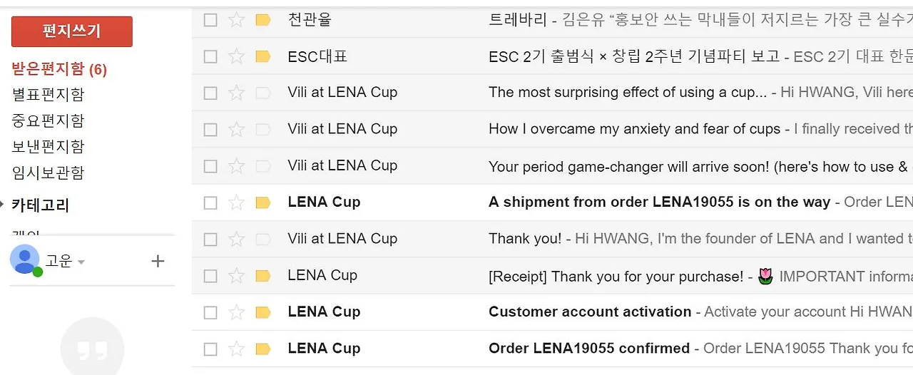Toggle importance marker on Customer account activation email

262,312
